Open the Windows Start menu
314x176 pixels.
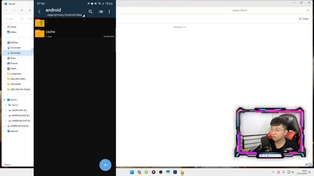click(x=132, y=172)
